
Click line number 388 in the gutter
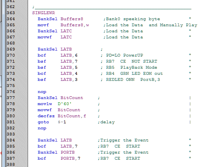11,165
